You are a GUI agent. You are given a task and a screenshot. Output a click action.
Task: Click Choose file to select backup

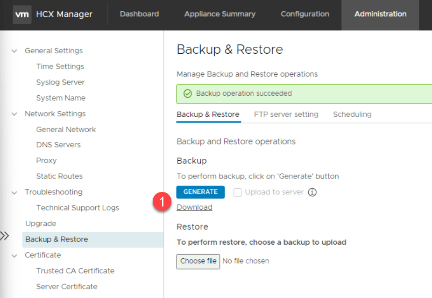[x=198, y=261]
